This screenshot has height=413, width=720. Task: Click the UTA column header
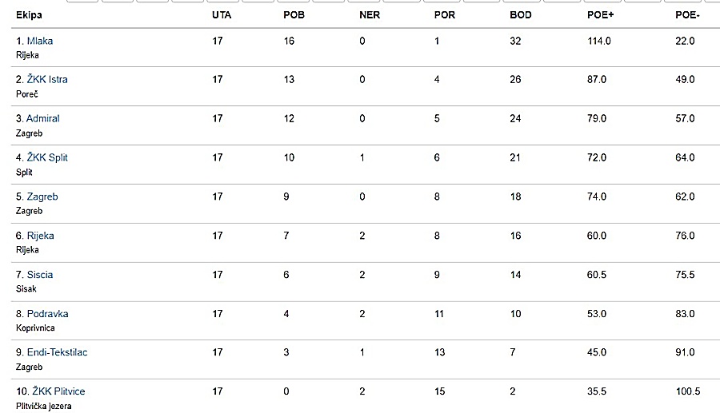click(x=222, y=15)
